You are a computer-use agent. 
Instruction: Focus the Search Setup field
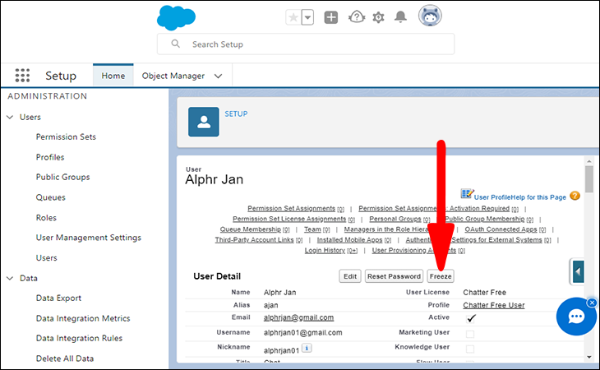306,44
